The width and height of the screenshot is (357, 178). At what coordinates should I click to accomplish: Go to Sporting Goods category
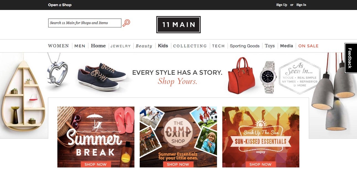(245, 46)
